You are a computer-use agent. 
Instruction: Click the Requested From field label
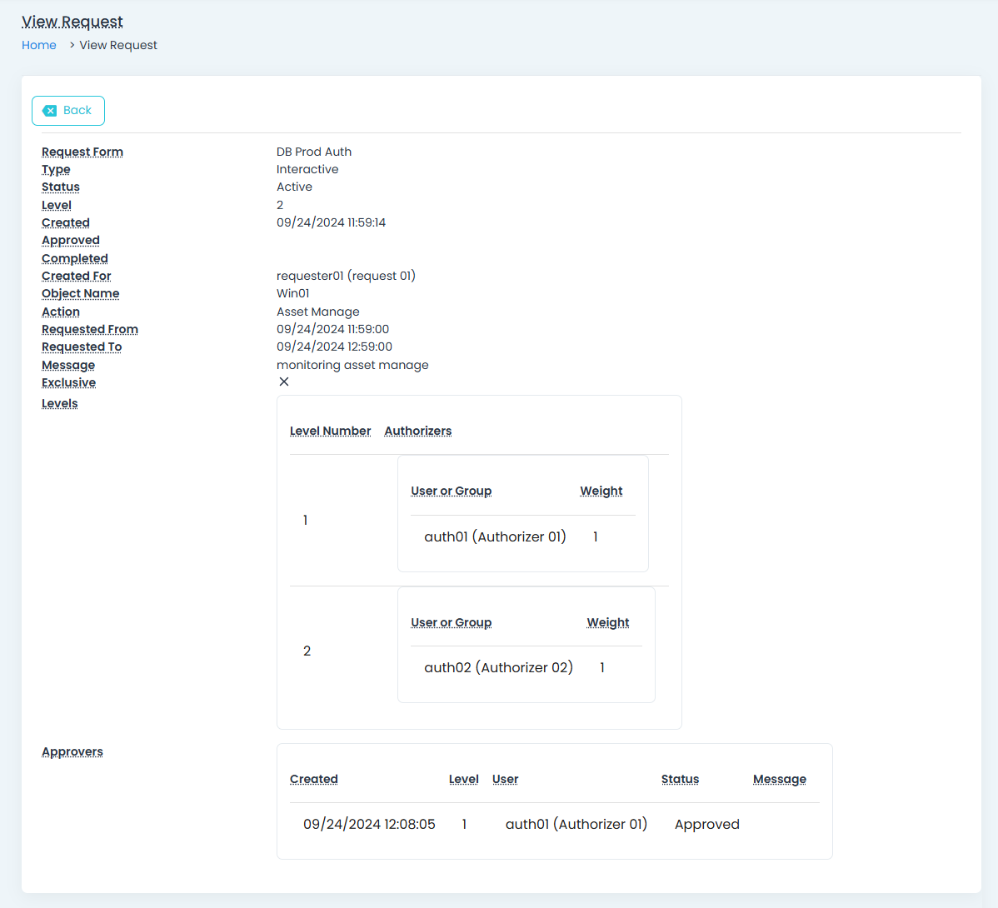click(x=90, y=329)
